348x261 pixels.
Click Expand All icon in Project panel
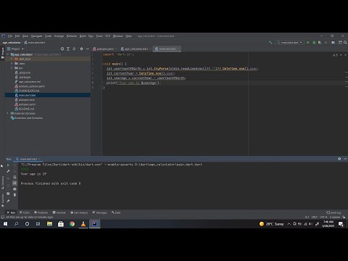68,49
